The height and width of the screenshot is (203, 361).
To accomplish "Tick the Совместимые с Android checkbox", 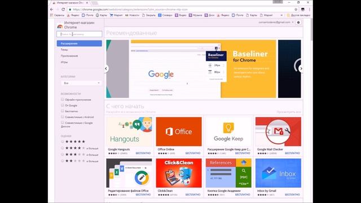I will (63, 117).
